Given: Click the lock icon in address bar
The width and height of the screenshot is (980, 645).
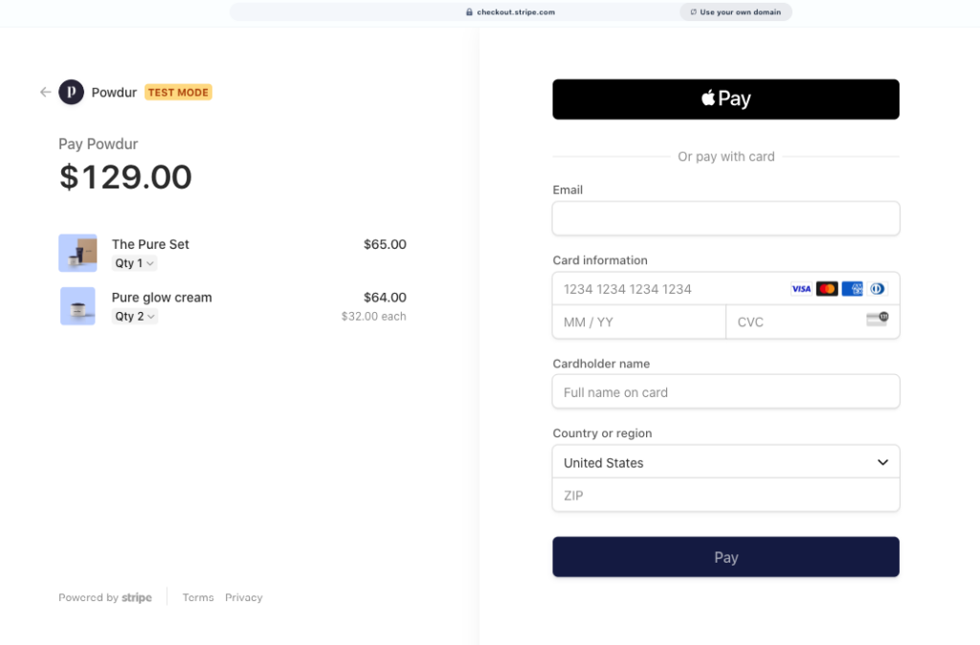Looking at the screenshot, I should (x=469, y=12).
